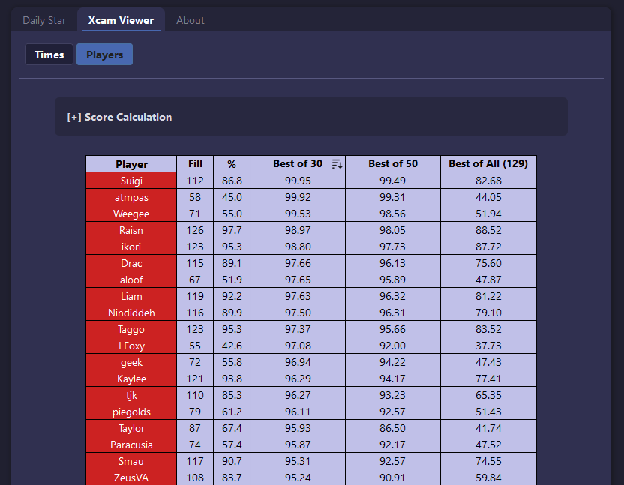Click player name atmpas

click(x=131, y=197)
